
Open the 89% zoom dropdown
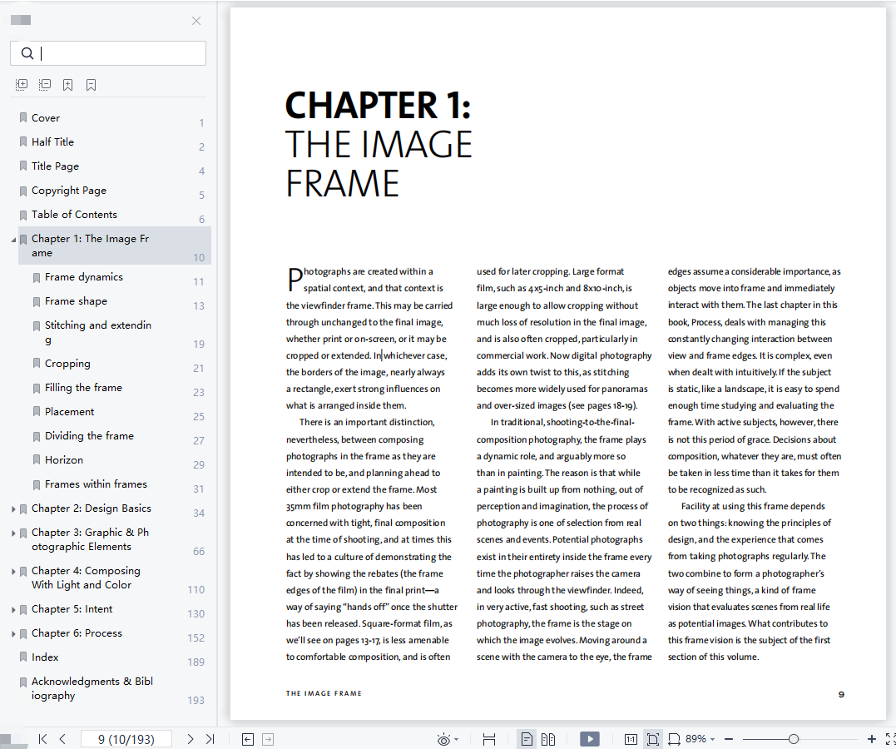pyautogui.click(x=700, y=739)
